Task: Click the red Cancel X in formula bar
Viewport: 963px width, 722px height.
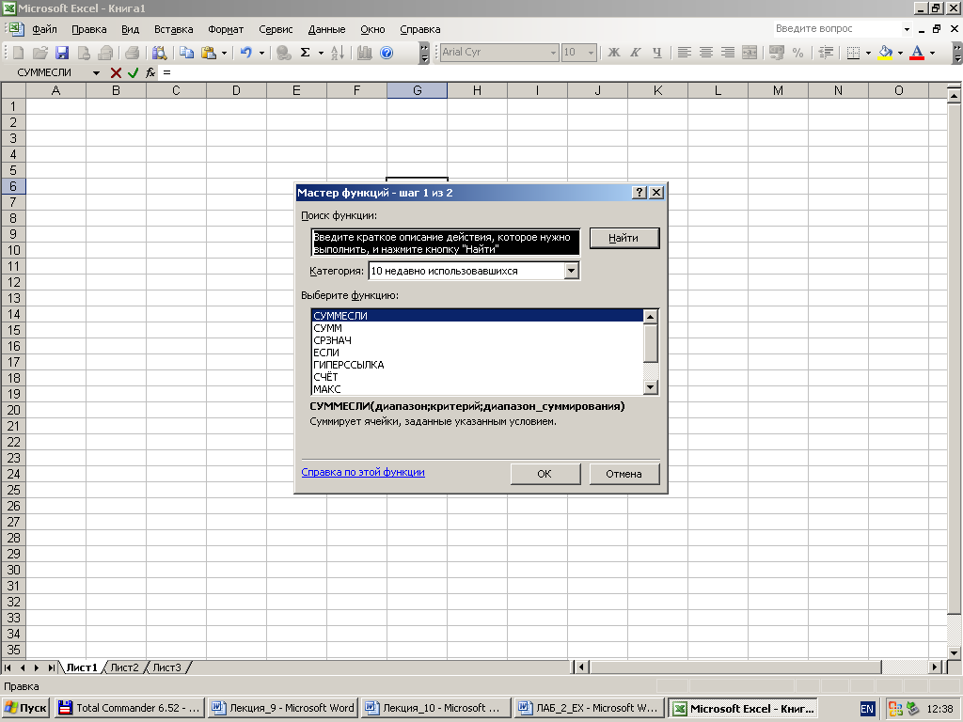Action: (116, 72)
